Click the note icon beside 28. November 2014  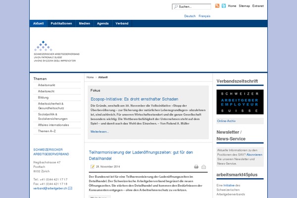click(93, 166)
